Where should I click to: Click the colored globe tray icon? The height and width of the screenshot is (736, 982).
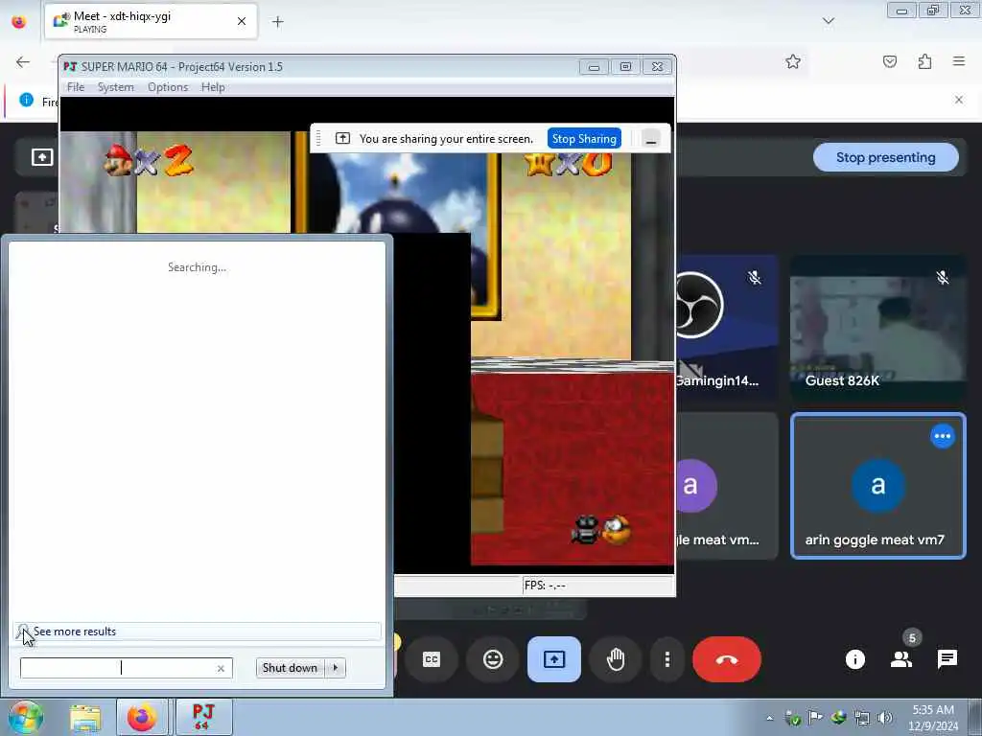(x=838, y=718)
